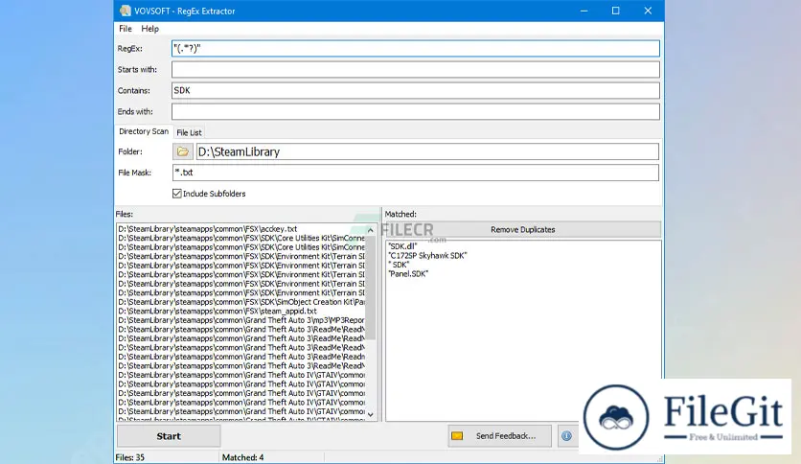Click the Starts with field
Screen dimensions: 801x464
tap(415, 69)
